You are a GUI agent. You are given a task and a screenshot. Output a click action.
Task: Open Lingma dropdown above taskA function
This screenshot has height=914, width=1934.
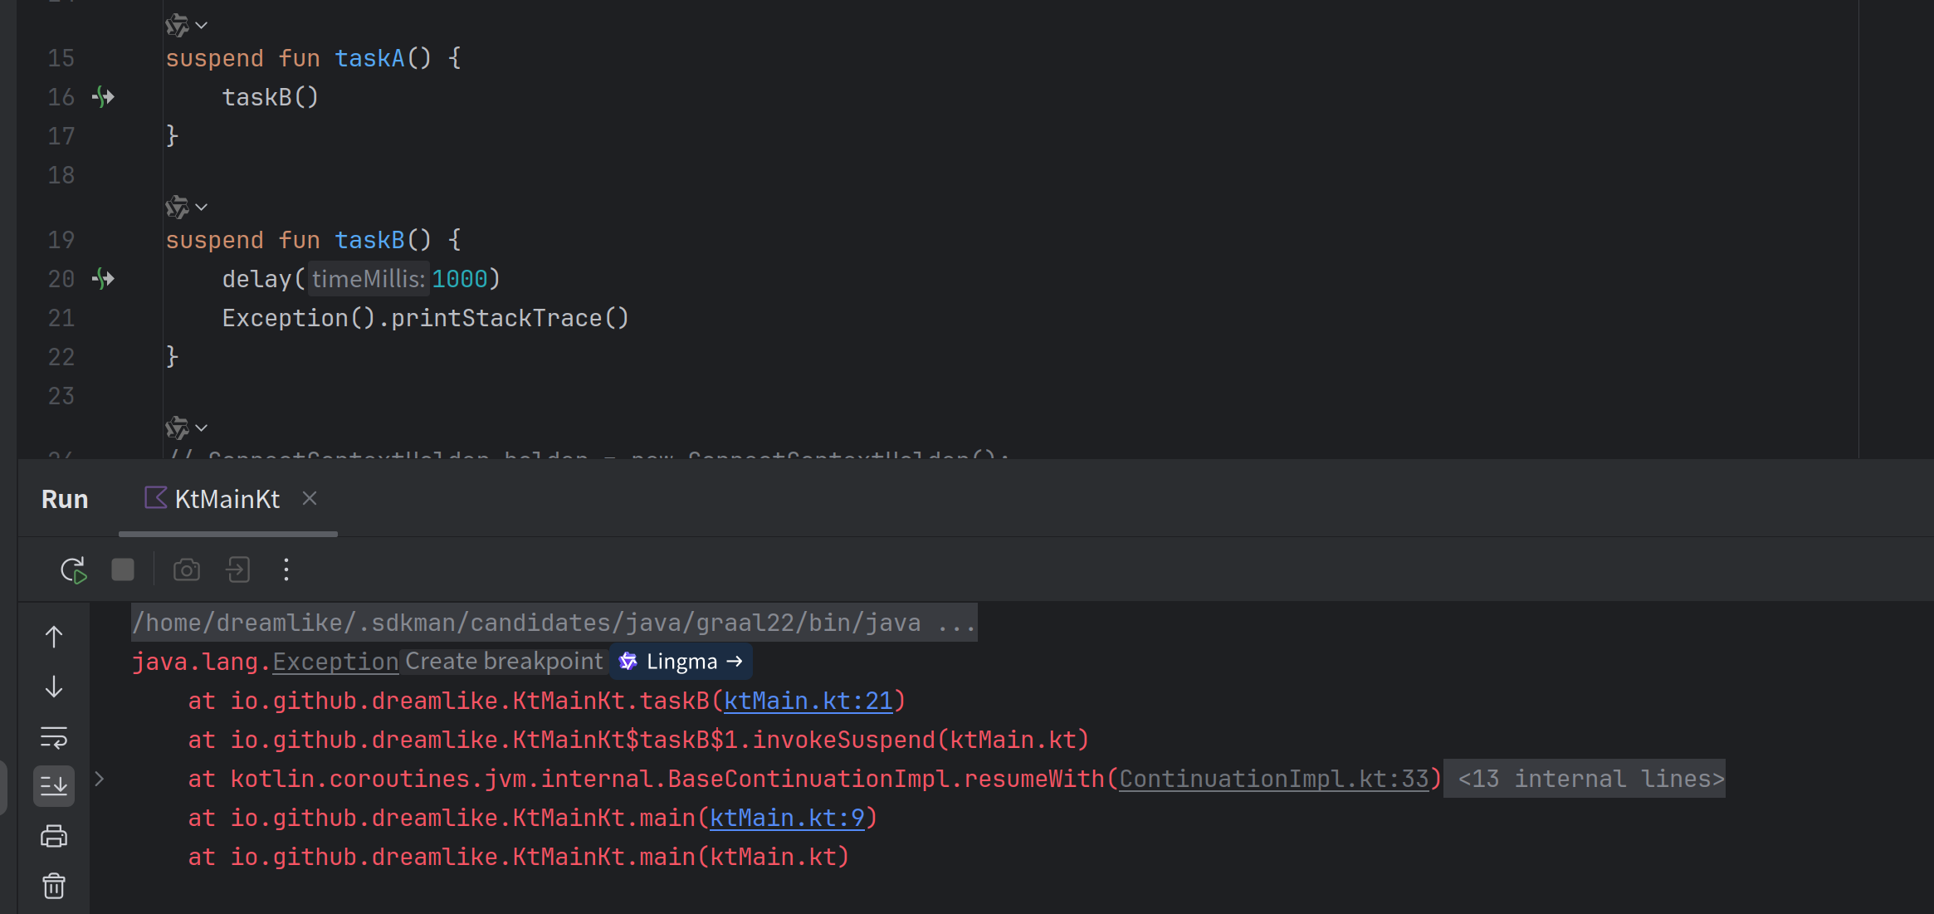[x=186, y=26]
